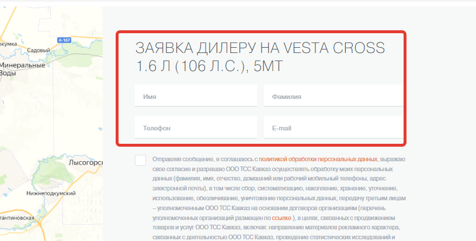Image resolution: width=476 pixels, height=241 pixels.
Task: Open the политикой обработки персональных данных link
Action: click(x=318, y=159)
